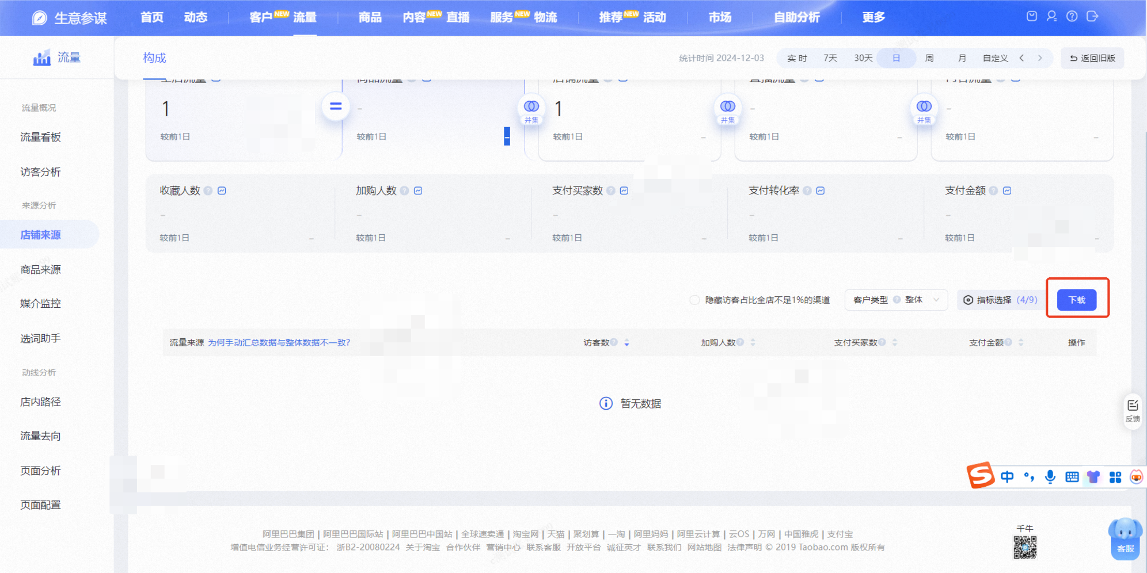Viewport: 1147px width, 573px height.
Task: Click the 流量 bar chart icon in sidebar
Action: tap(41, 58)
